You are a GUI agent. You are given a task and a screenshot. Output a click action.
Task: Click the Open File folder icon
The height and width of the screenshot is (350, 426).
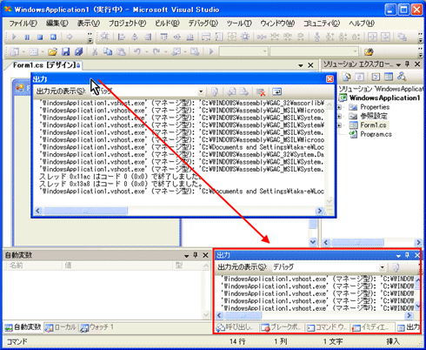[x=52, y=52]
